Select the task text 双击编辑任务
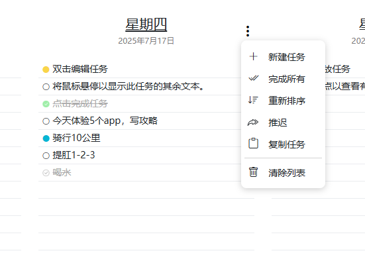This screenshot has height=265, width=365. point(80,69)
